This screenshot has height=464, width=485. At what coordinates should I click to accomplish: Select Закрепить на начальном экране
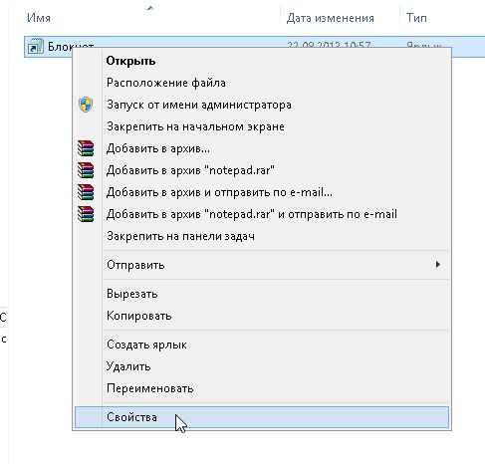pos(262,126)
